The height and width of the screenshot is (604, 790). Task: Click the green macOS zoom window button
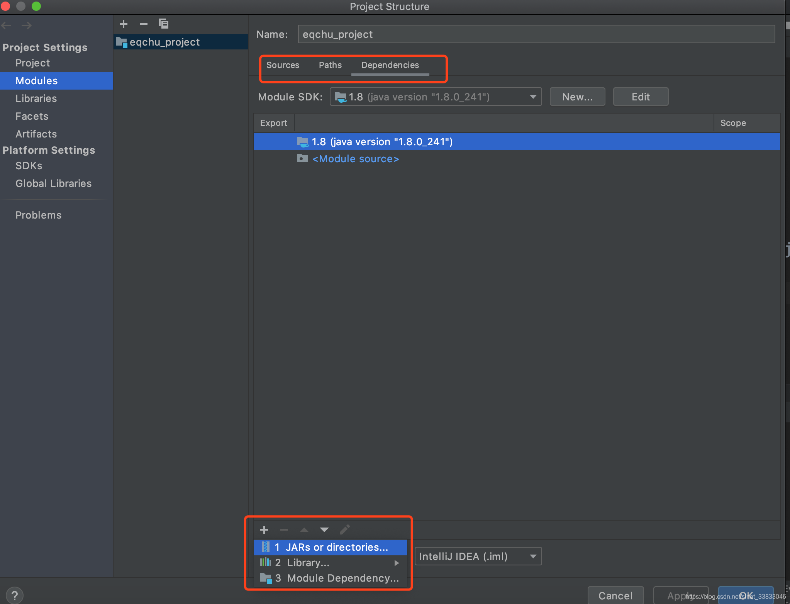(36, 6)
